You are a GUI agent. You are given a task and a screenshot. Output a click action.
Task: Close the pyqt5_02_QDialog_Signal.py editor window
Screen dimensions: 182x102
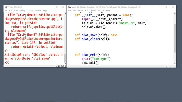(173, 7)
